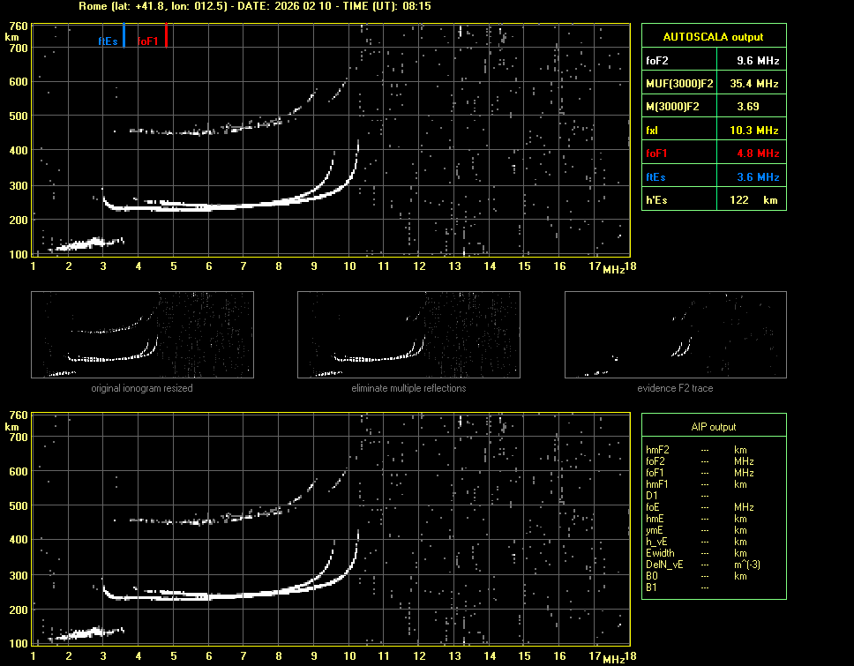Click the MUF(3000)F2 label in the AUTOSCALA table
This screenshot has width=854, height=666.
click(x=678, y=84)
